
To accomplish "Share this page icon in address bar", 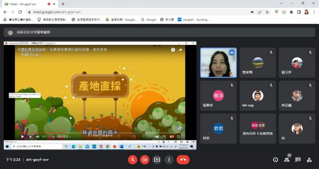I will pos(260,12).
